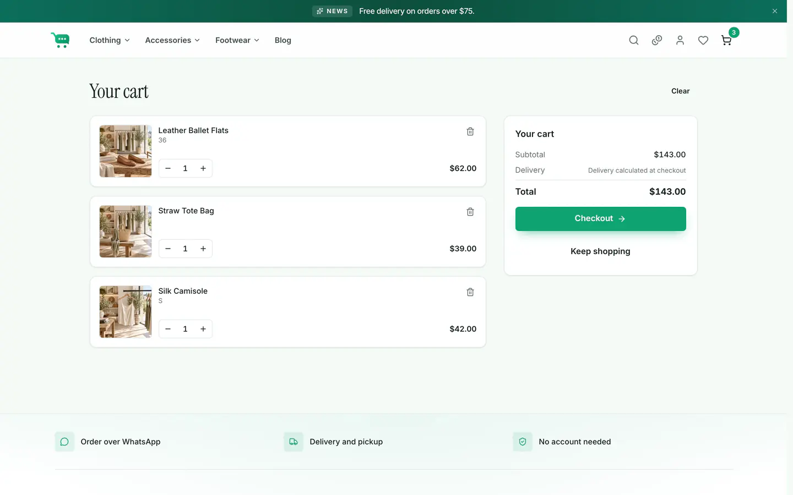793x495 pixels.
Task: Remove Straw Tote Bag with trash icon
Action: (x=470, y=212)
